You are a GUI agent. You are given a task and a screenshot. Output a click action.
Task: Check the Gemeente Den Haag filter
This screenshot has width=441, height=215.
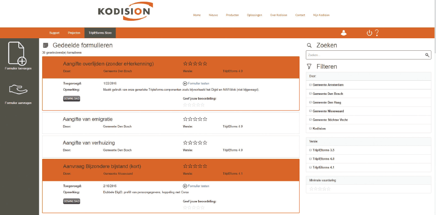click(x=310, y=102)
